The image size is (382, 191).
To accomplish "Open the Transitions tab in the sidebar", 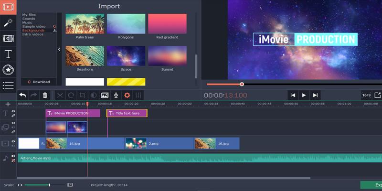I will point(8,38).
